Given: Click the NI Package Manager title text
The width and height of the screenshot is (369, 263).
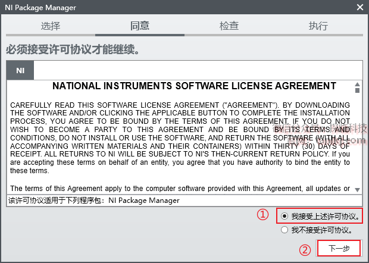Looking at the screenshot, I should pos(40,7).
